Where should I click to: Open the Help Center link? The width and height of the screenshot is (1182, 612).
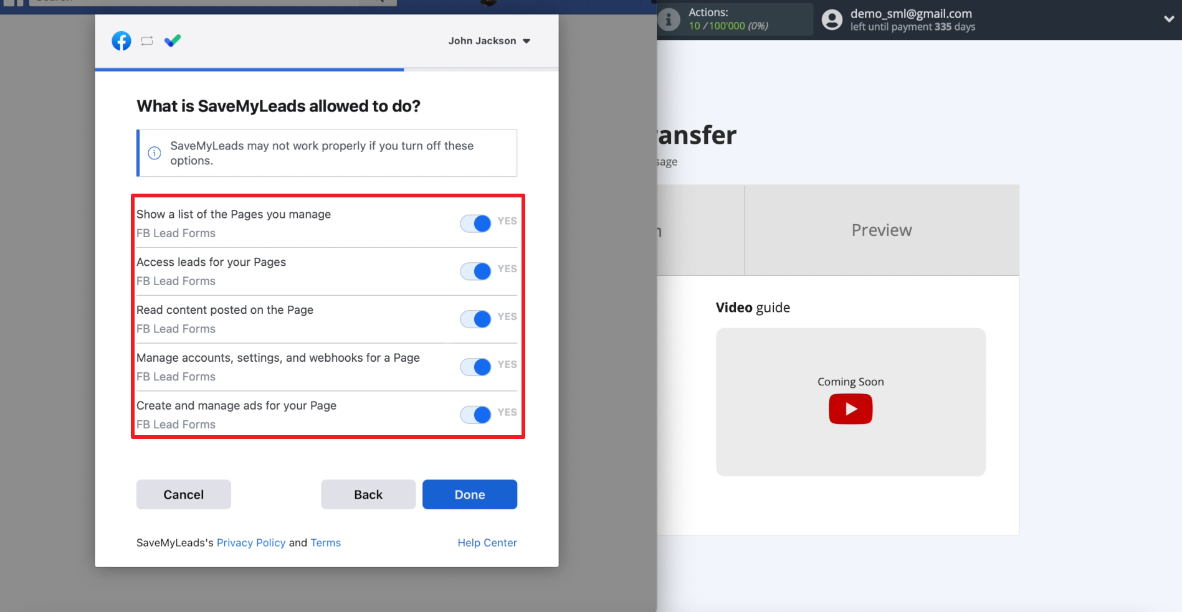point(487,543)
